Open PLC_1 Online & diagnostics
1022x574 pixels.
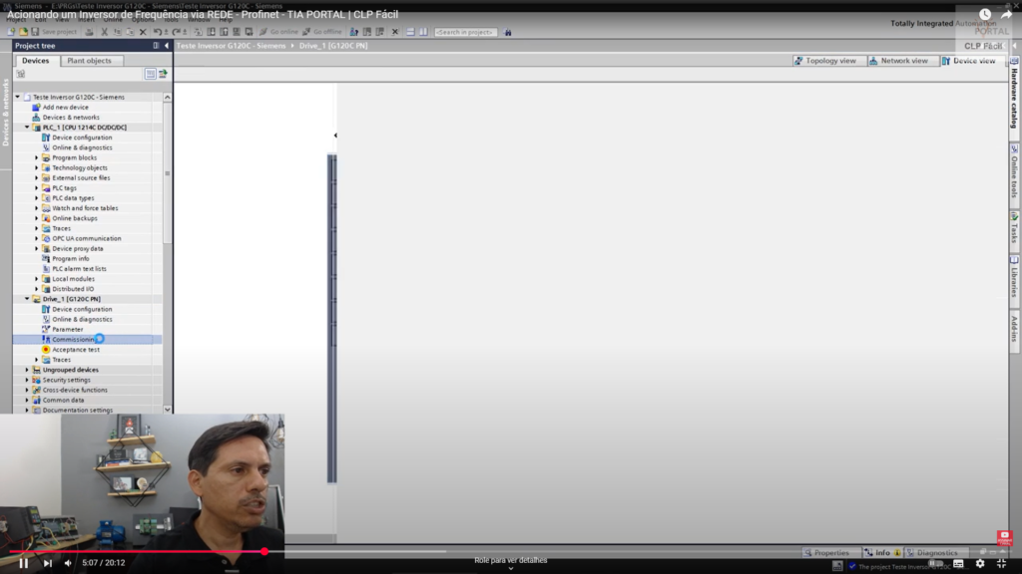[x=82, y=147]
